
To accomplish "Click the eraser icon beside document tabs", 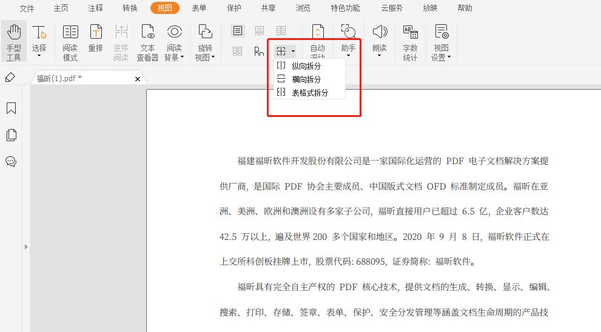I will click(x=10, y=78).
